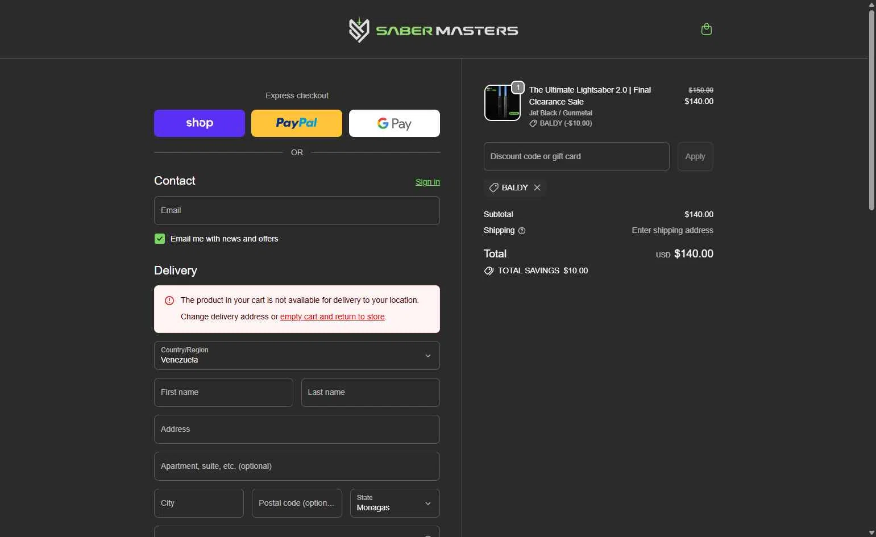Viewport: 876px width, 537px height.
Task: Click the Discount code or gift card field
Action: coord(576,156)
